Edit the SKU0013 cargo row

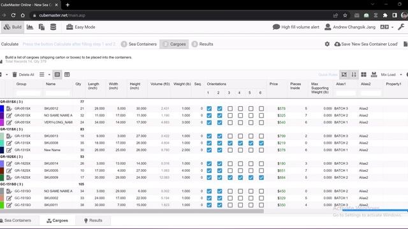point(9,136)
